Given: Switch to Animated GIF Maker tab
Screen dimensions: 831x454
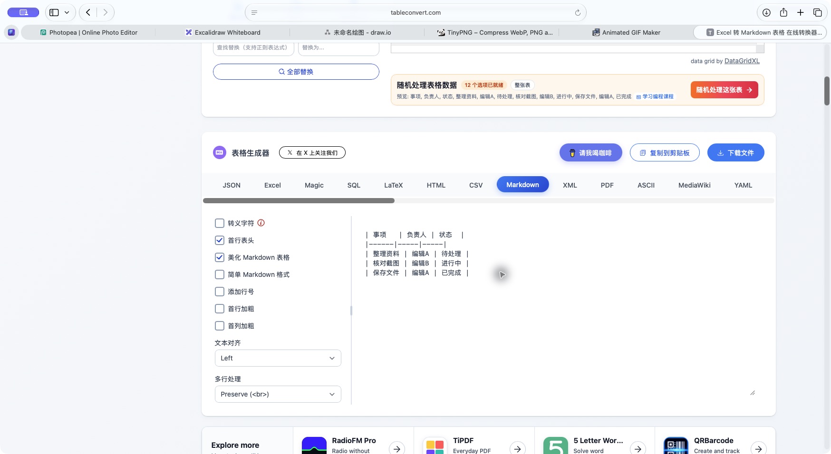Looking at the screenshot, I should 627,32.
